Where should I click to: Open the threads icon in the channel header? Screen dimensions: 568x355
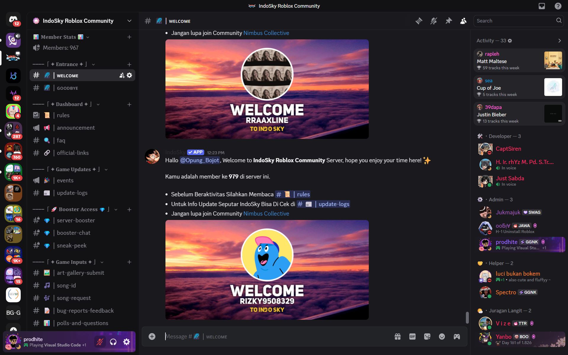[x=419, y=21]
